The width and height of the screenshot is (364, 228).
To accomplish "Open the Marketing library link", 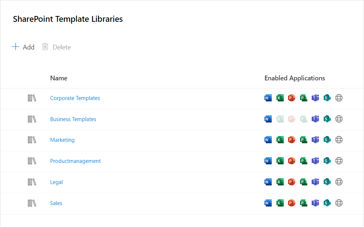I will [62, 140].
